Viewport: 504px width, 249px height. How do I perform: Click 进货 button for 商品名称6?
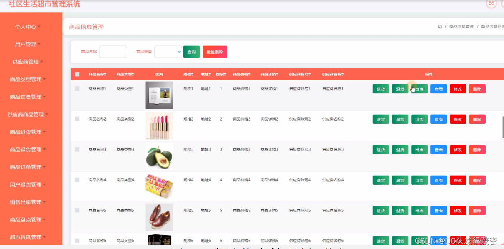pos(381,241)
